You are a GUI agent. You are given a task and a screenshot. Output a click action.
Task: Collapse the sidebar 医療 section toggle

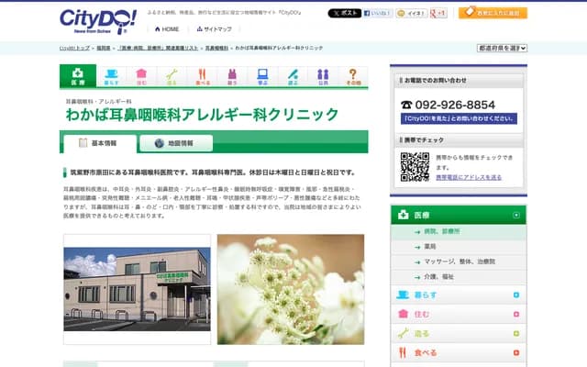point(516,216)
